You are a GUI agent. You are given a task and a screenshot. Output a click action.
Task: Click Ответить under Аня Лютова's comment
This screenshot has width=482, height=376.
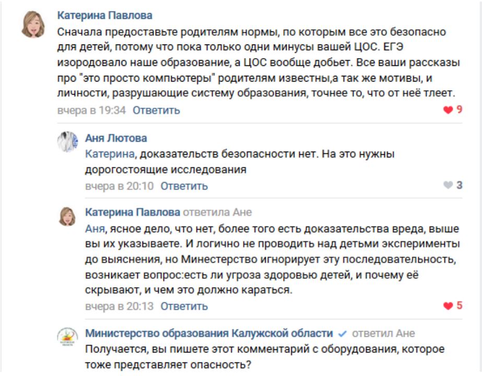(x=184, y=186)
